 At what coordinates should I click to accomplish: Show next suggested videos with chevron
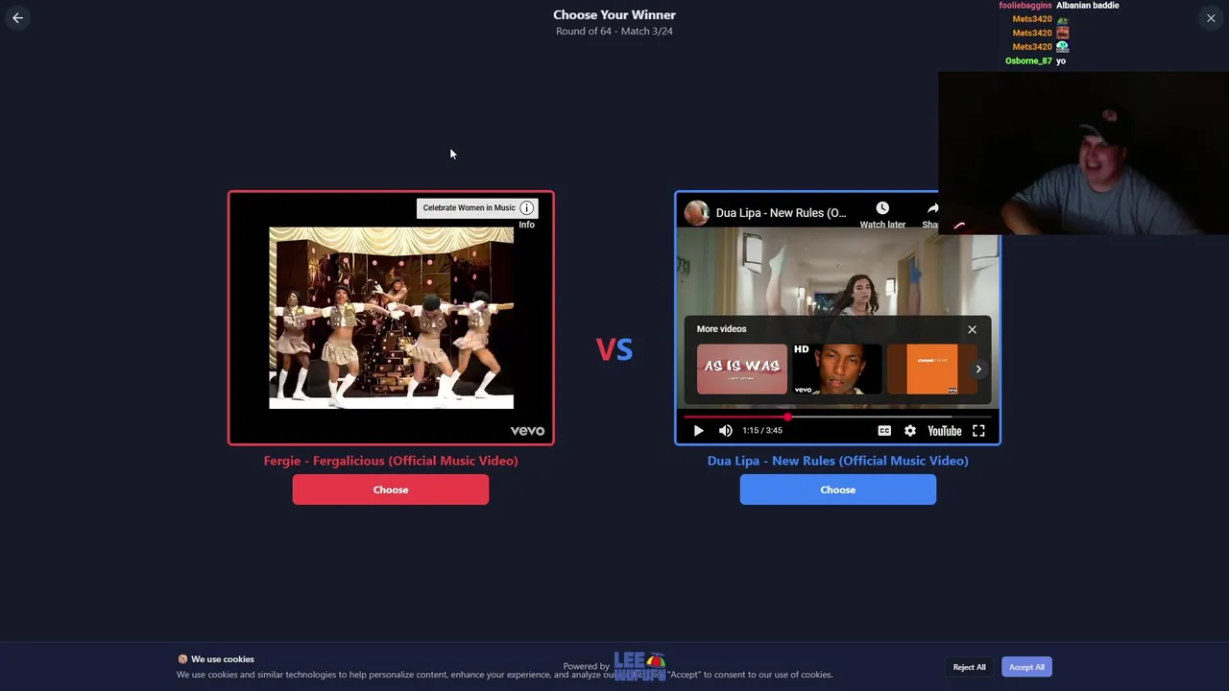pyautogui.click(x=978, y=369)
